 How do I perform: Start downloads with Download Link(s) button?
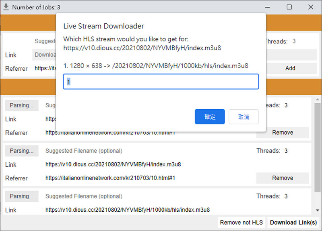(x=294, y=223)
